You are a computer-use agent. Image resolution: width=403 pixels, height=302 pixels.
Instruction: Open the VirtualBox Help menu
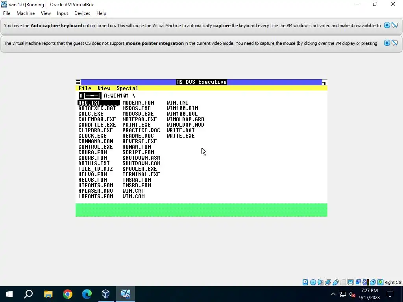(x=101, y=13)
